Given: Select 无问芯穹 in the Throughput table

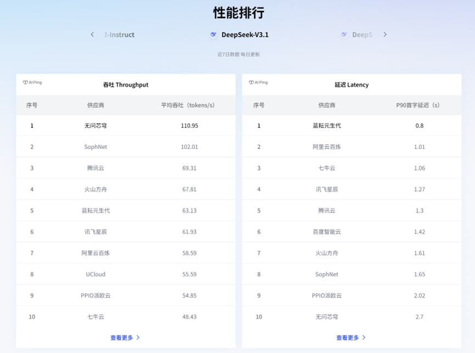Looking at the screenshot, I should pyautogui.click(x=96, y=126).
